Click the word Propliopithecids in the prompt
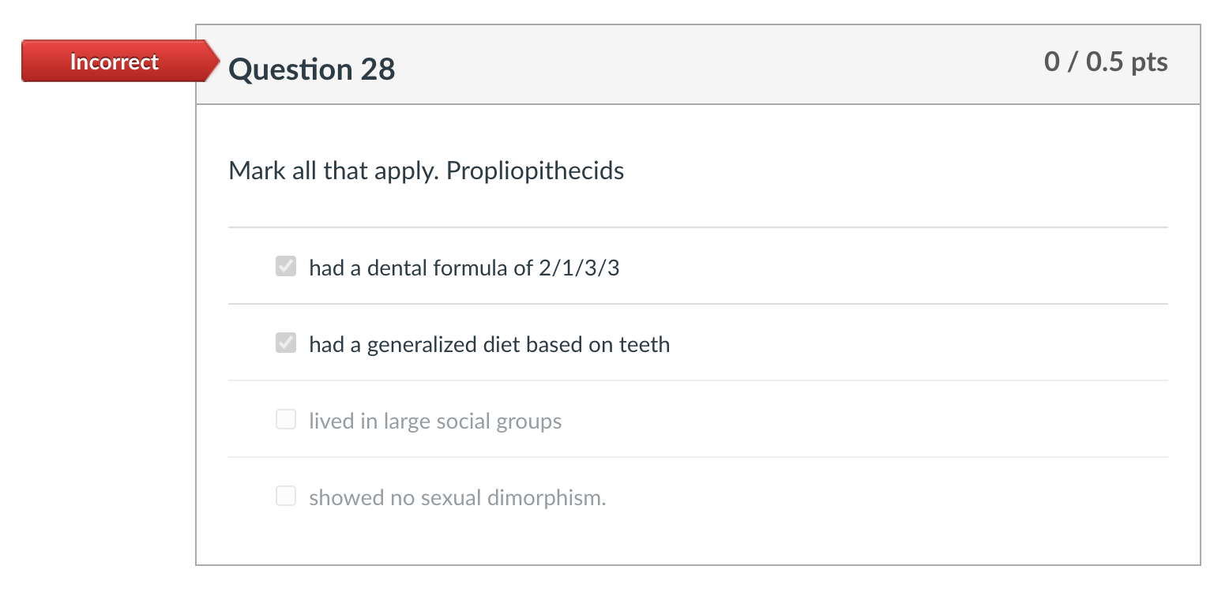 [x=536, y=170]
